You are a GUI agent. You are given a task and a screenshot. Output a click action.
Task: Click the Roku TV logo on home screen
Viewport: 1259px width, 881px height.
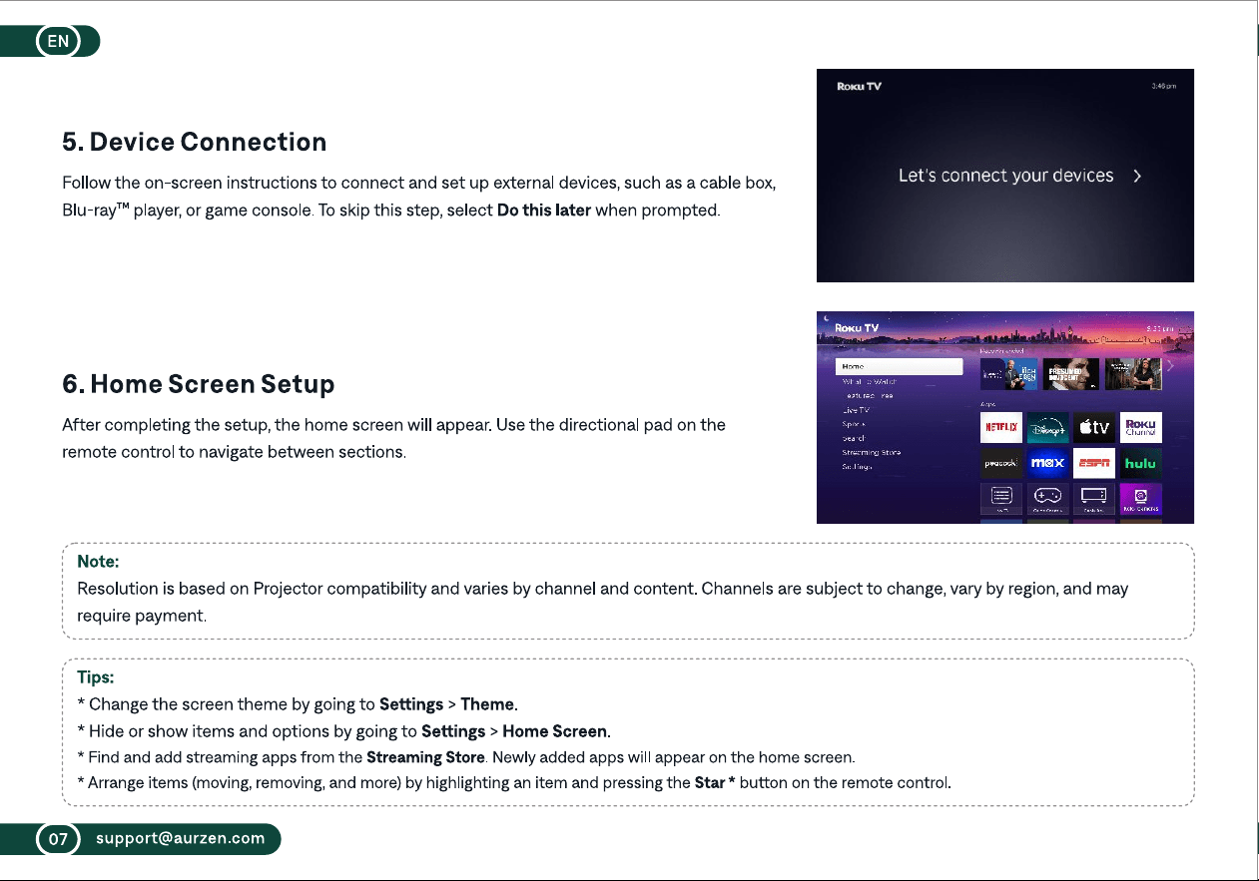click(x=857, y=327)
